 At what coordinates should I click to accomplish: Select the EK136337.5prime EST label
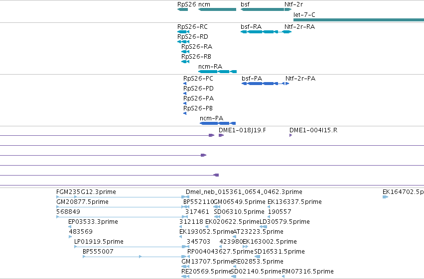294,202
